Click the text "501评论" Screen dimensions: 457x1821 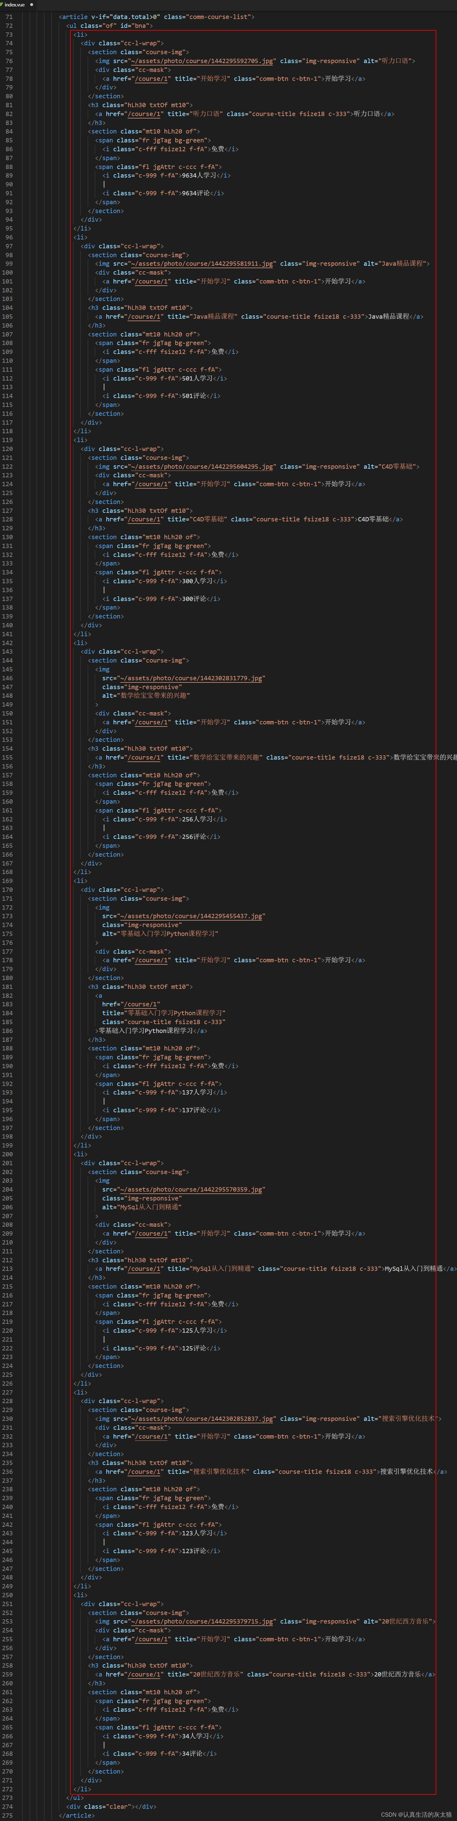(x=193, y=396)
